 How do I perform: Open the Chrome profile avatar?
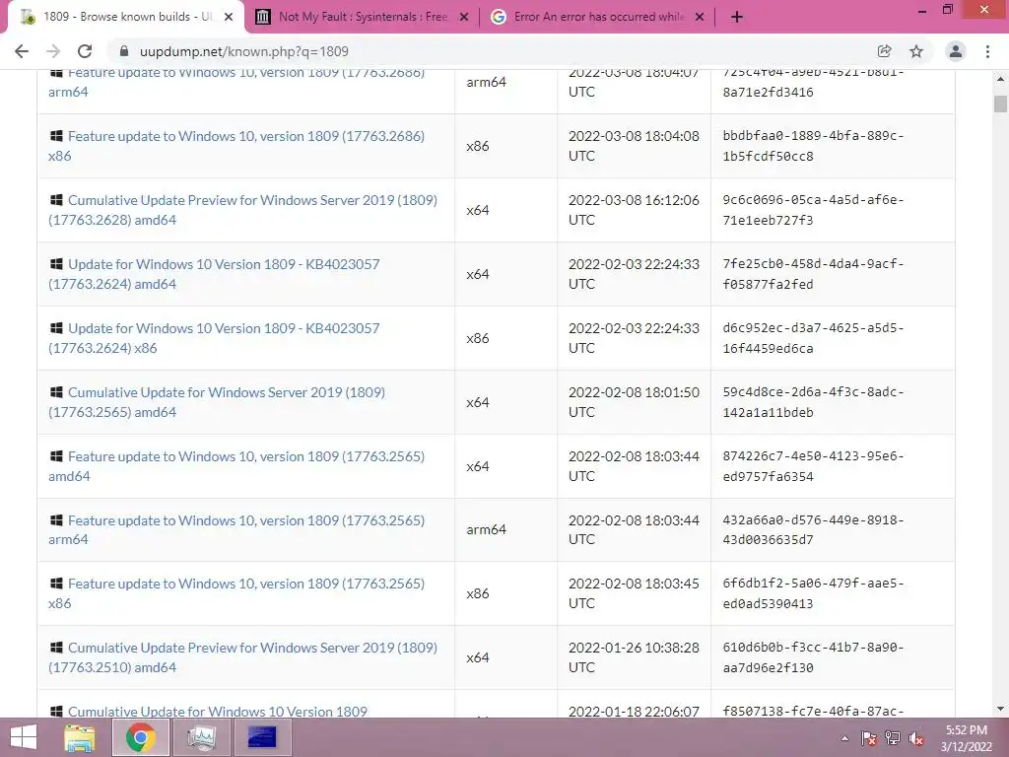pyautogui.click(x=956, y=51)
